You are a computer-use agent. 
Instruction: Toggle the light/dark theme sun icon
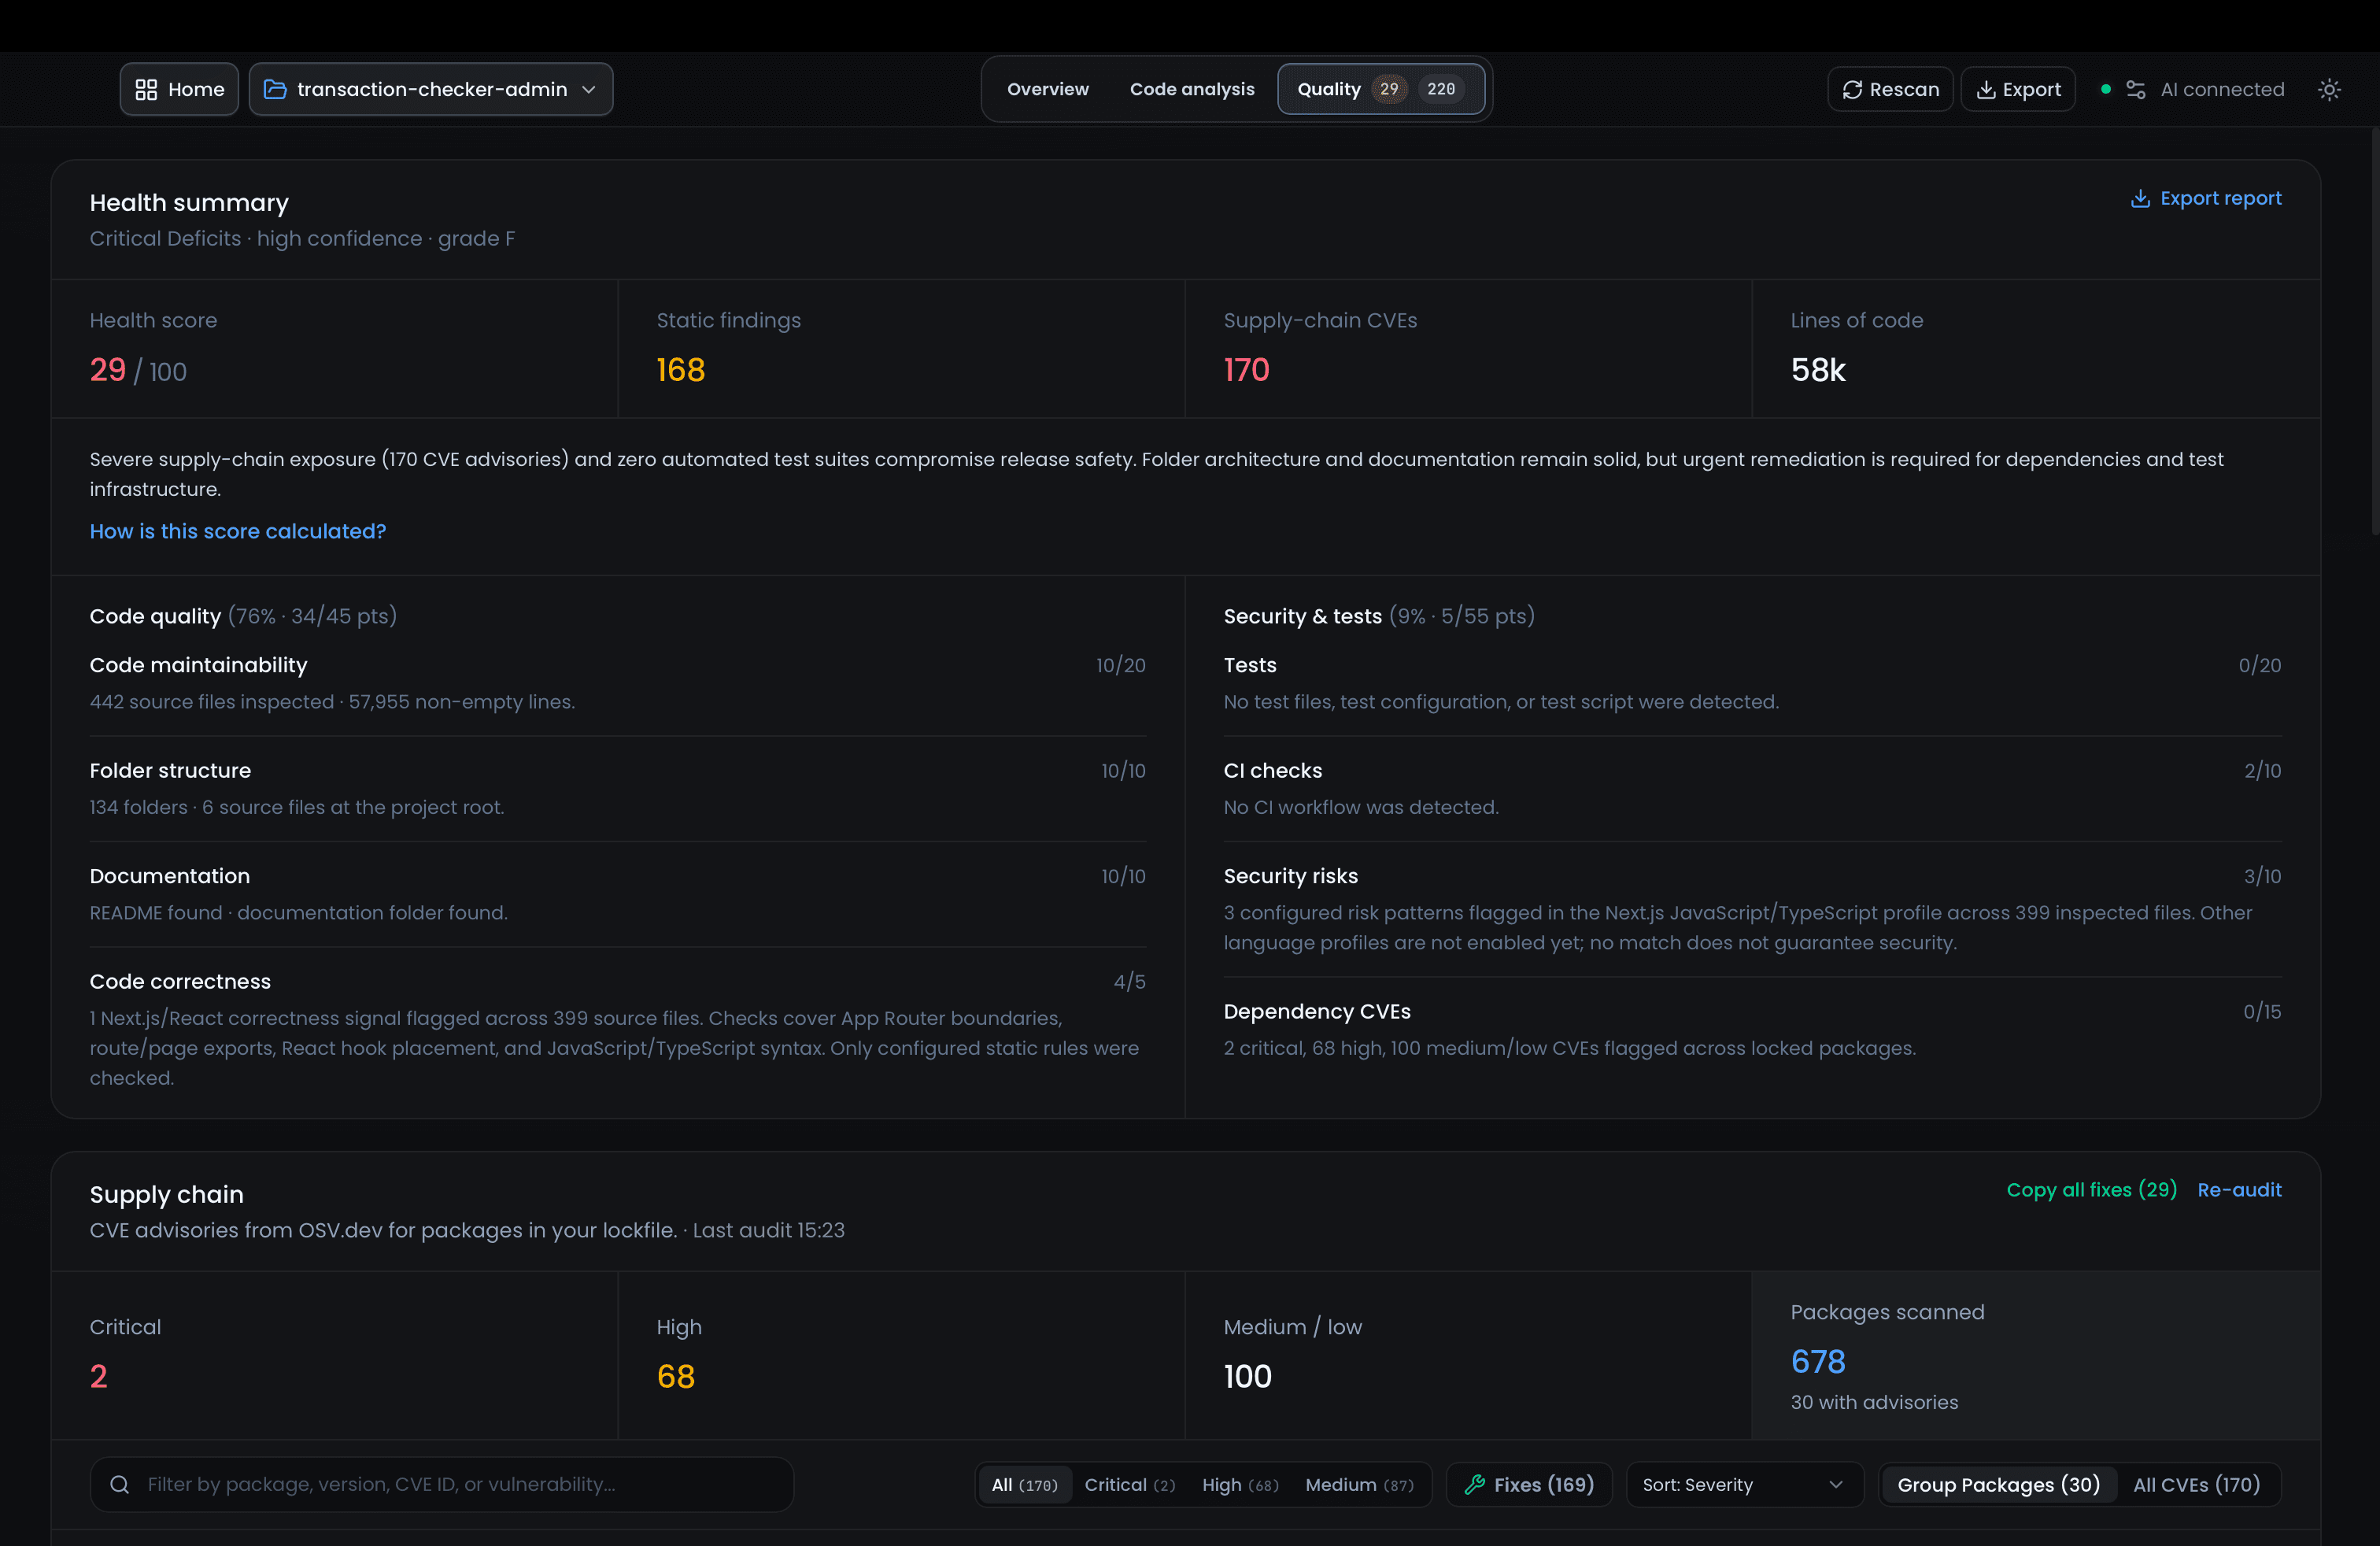pos(2329,89)
